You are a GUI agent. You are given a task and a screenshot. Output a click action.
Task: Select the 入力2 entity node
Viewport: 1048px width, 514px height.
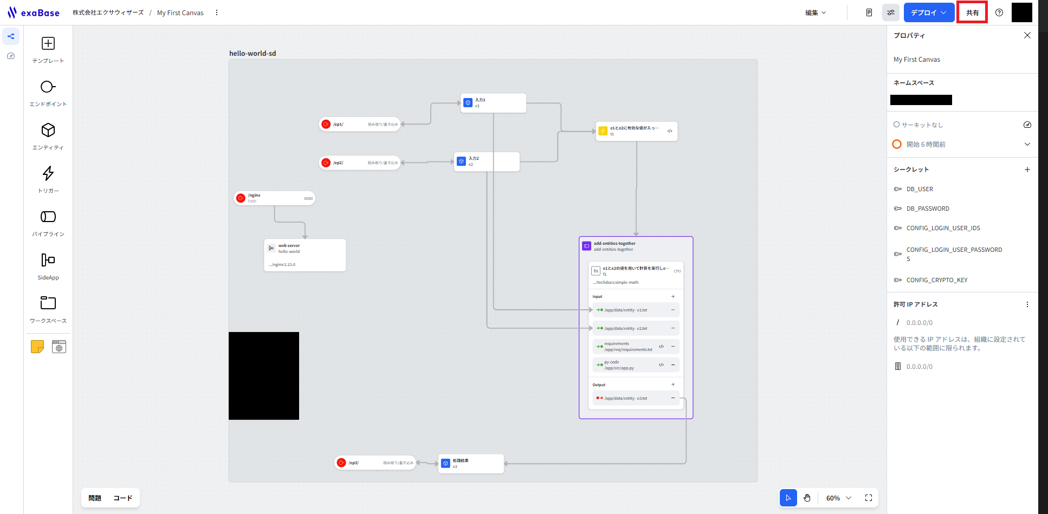pos(487,161)
